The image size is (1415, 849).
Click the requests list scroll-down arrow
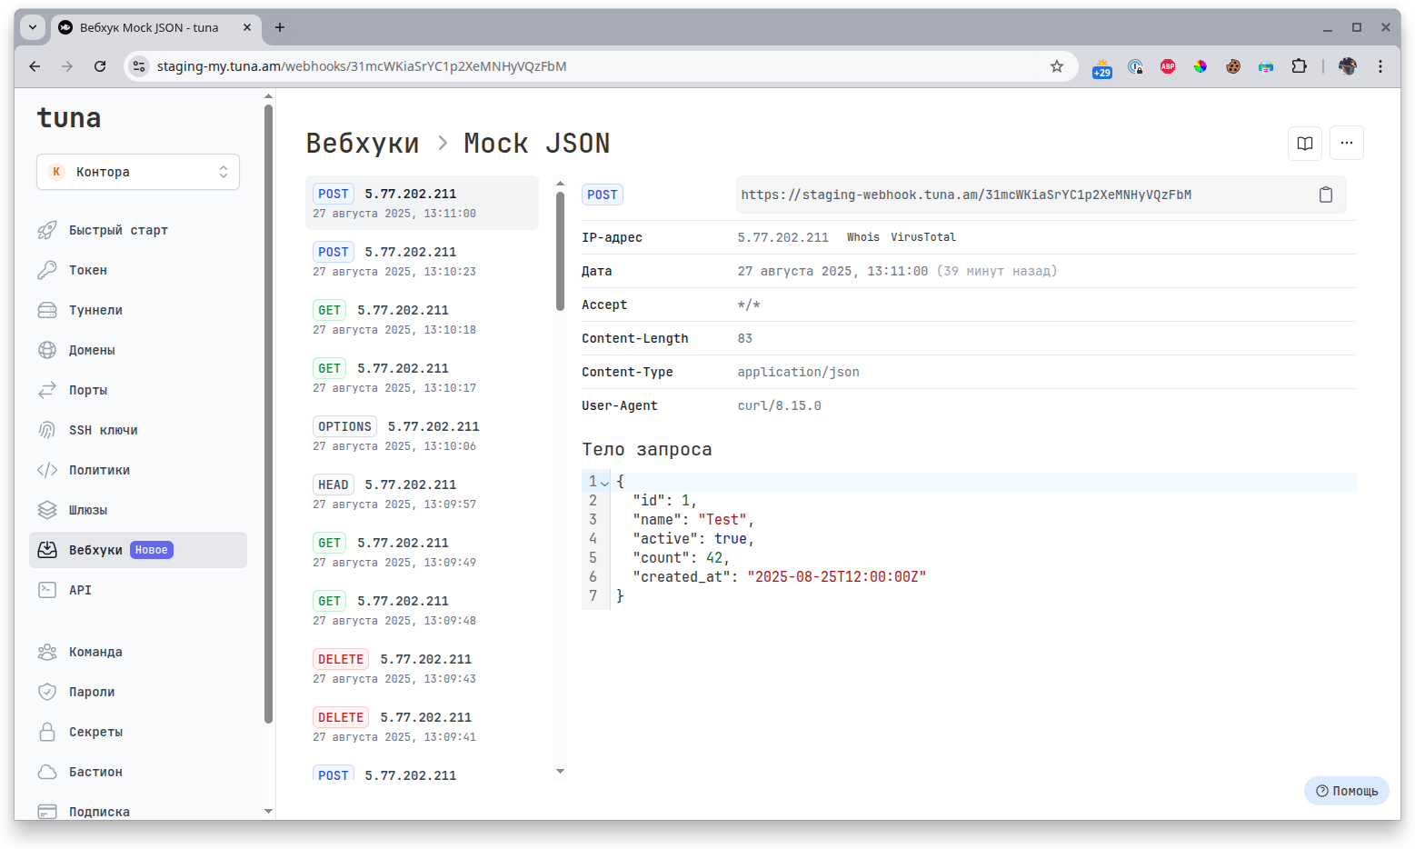(x=560, y=771)
